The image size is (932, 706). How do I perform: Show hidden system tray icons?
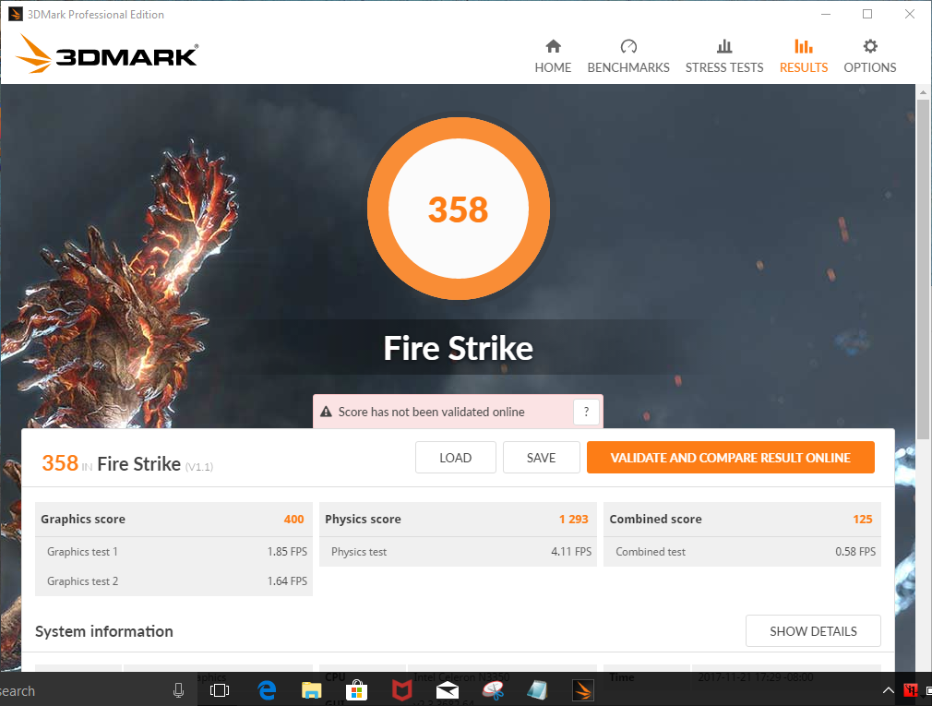(x=888, y=690)
